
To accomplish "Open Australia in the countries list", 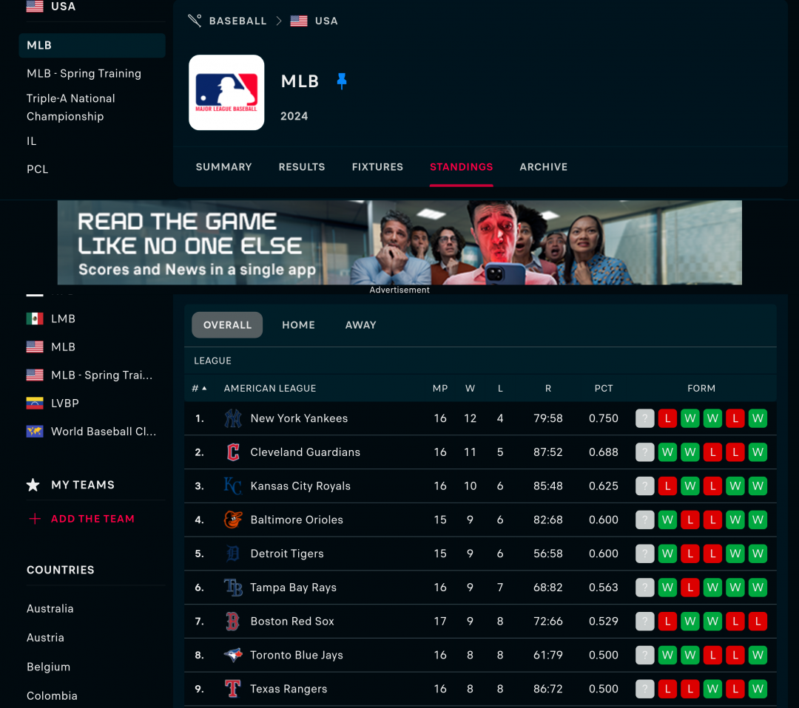I will [50, 609].
